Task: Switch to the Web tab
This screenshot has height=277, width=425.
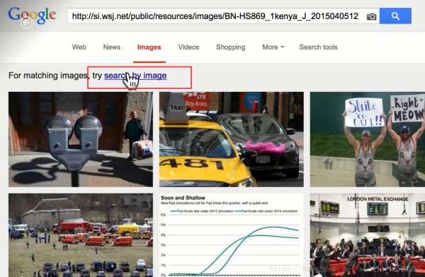Action: point(79,47)
